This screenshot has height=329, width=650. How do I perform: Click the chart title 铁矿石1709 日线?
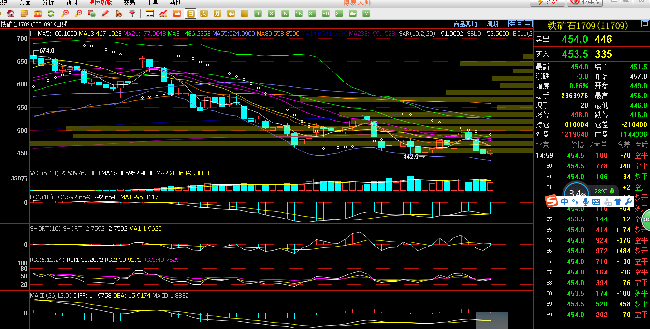pos(36,24)
